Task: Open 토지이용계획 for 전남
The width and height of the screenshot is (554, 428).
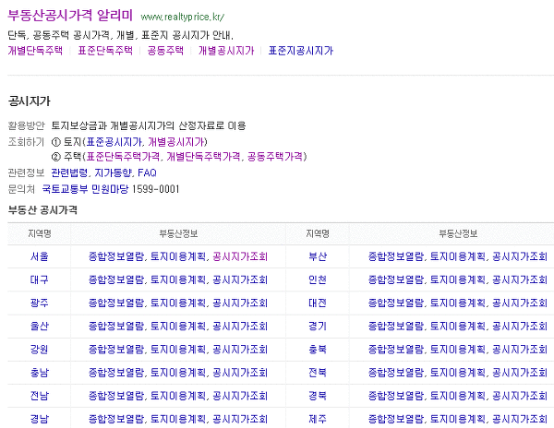Action: 178,396
